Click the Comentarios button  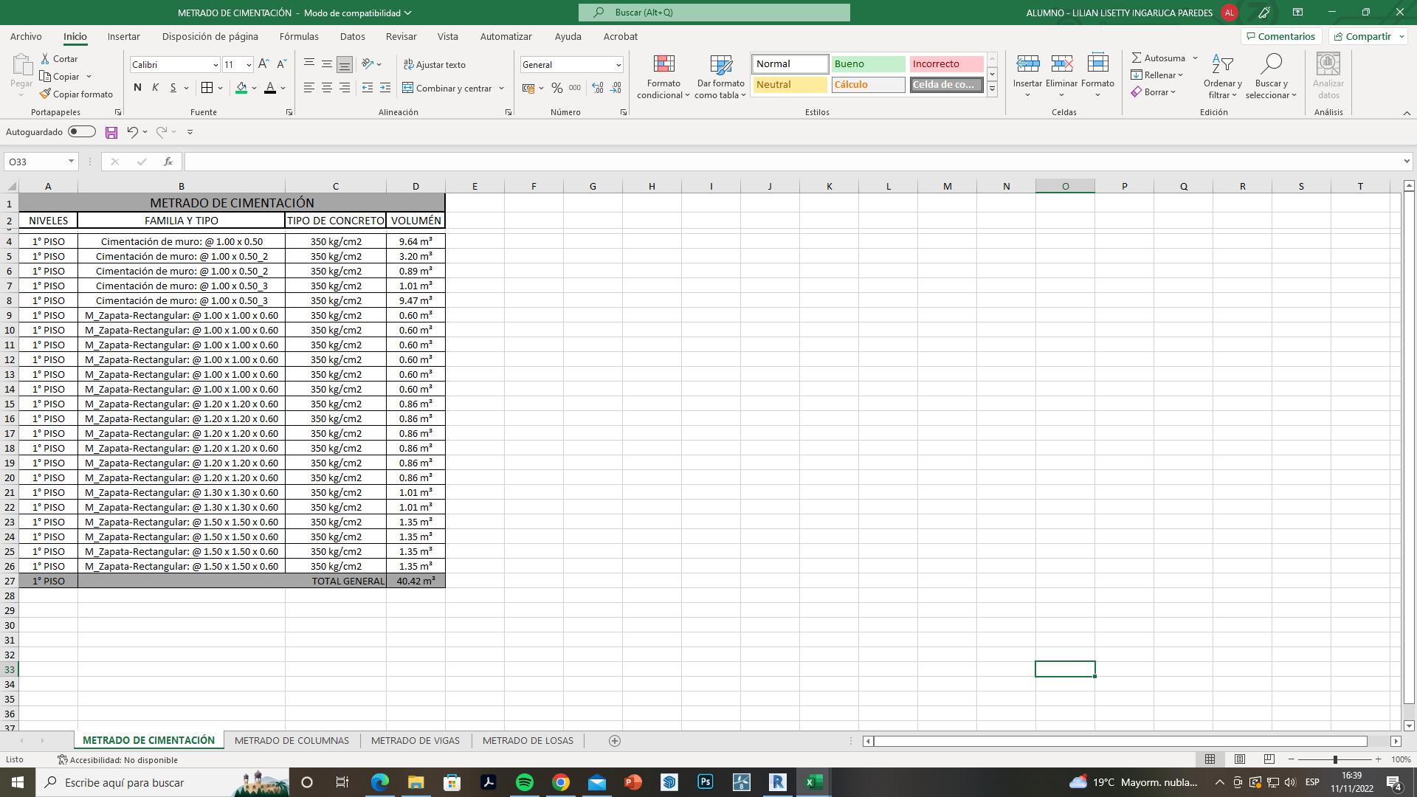[x=1280, y=36]
